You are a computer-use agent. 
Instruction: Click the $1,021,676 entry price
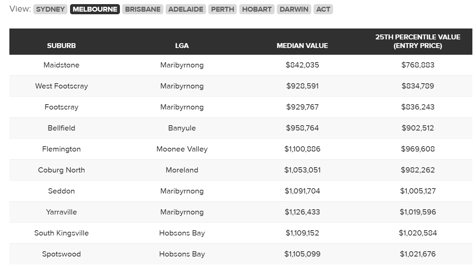pos(418,254)
